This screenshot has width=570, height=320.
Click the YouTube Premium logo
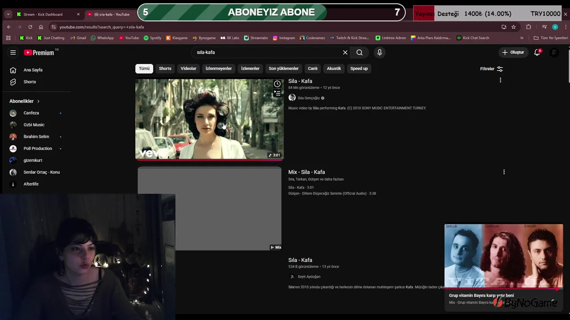click(x=39, y=52)
